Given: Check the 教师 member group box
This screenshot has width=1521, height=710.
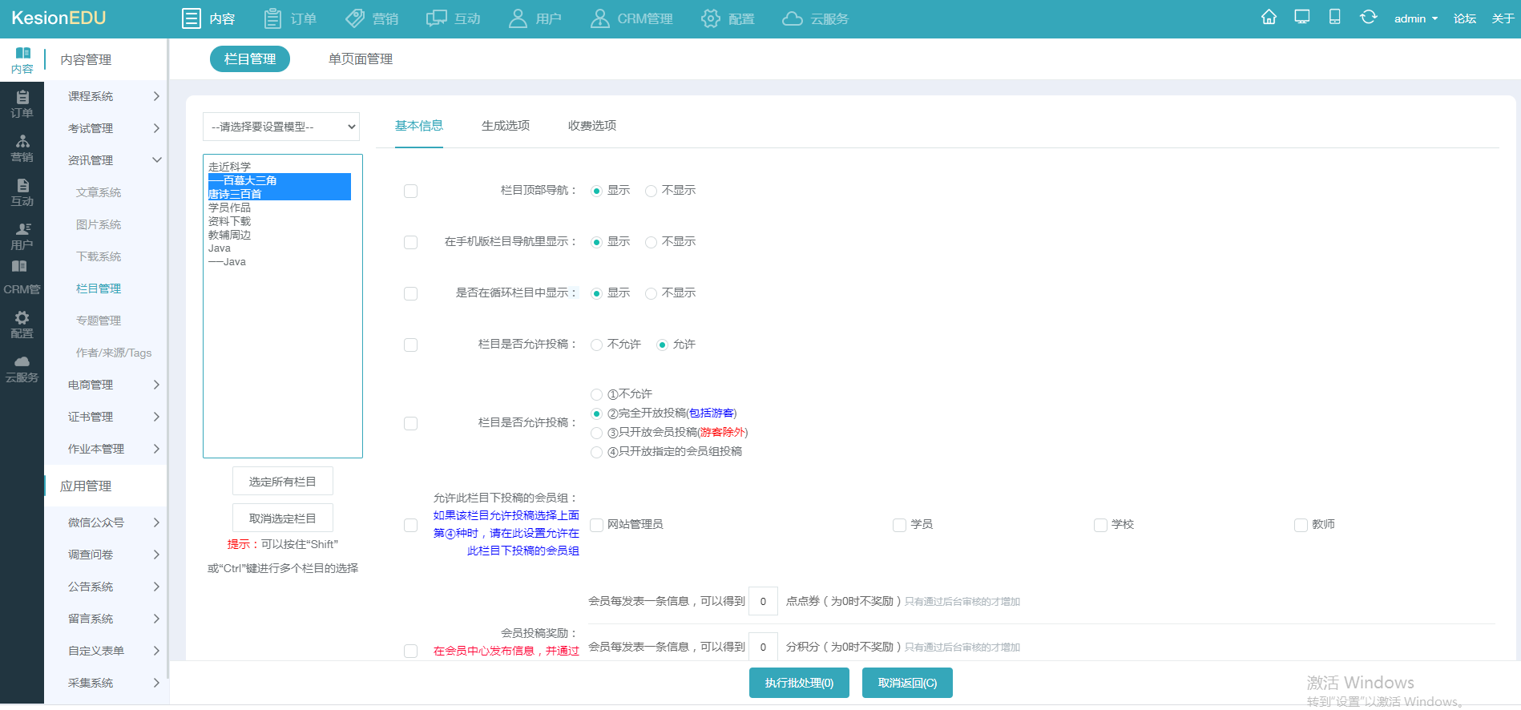Looking at the screenshot, I should [x=1301, y=525].
